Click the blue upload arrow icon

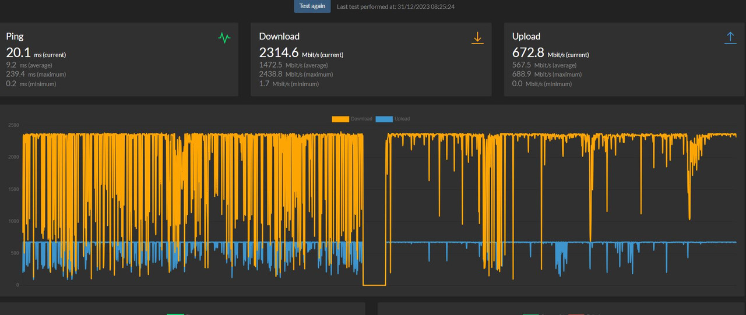(x=730, y=38)
